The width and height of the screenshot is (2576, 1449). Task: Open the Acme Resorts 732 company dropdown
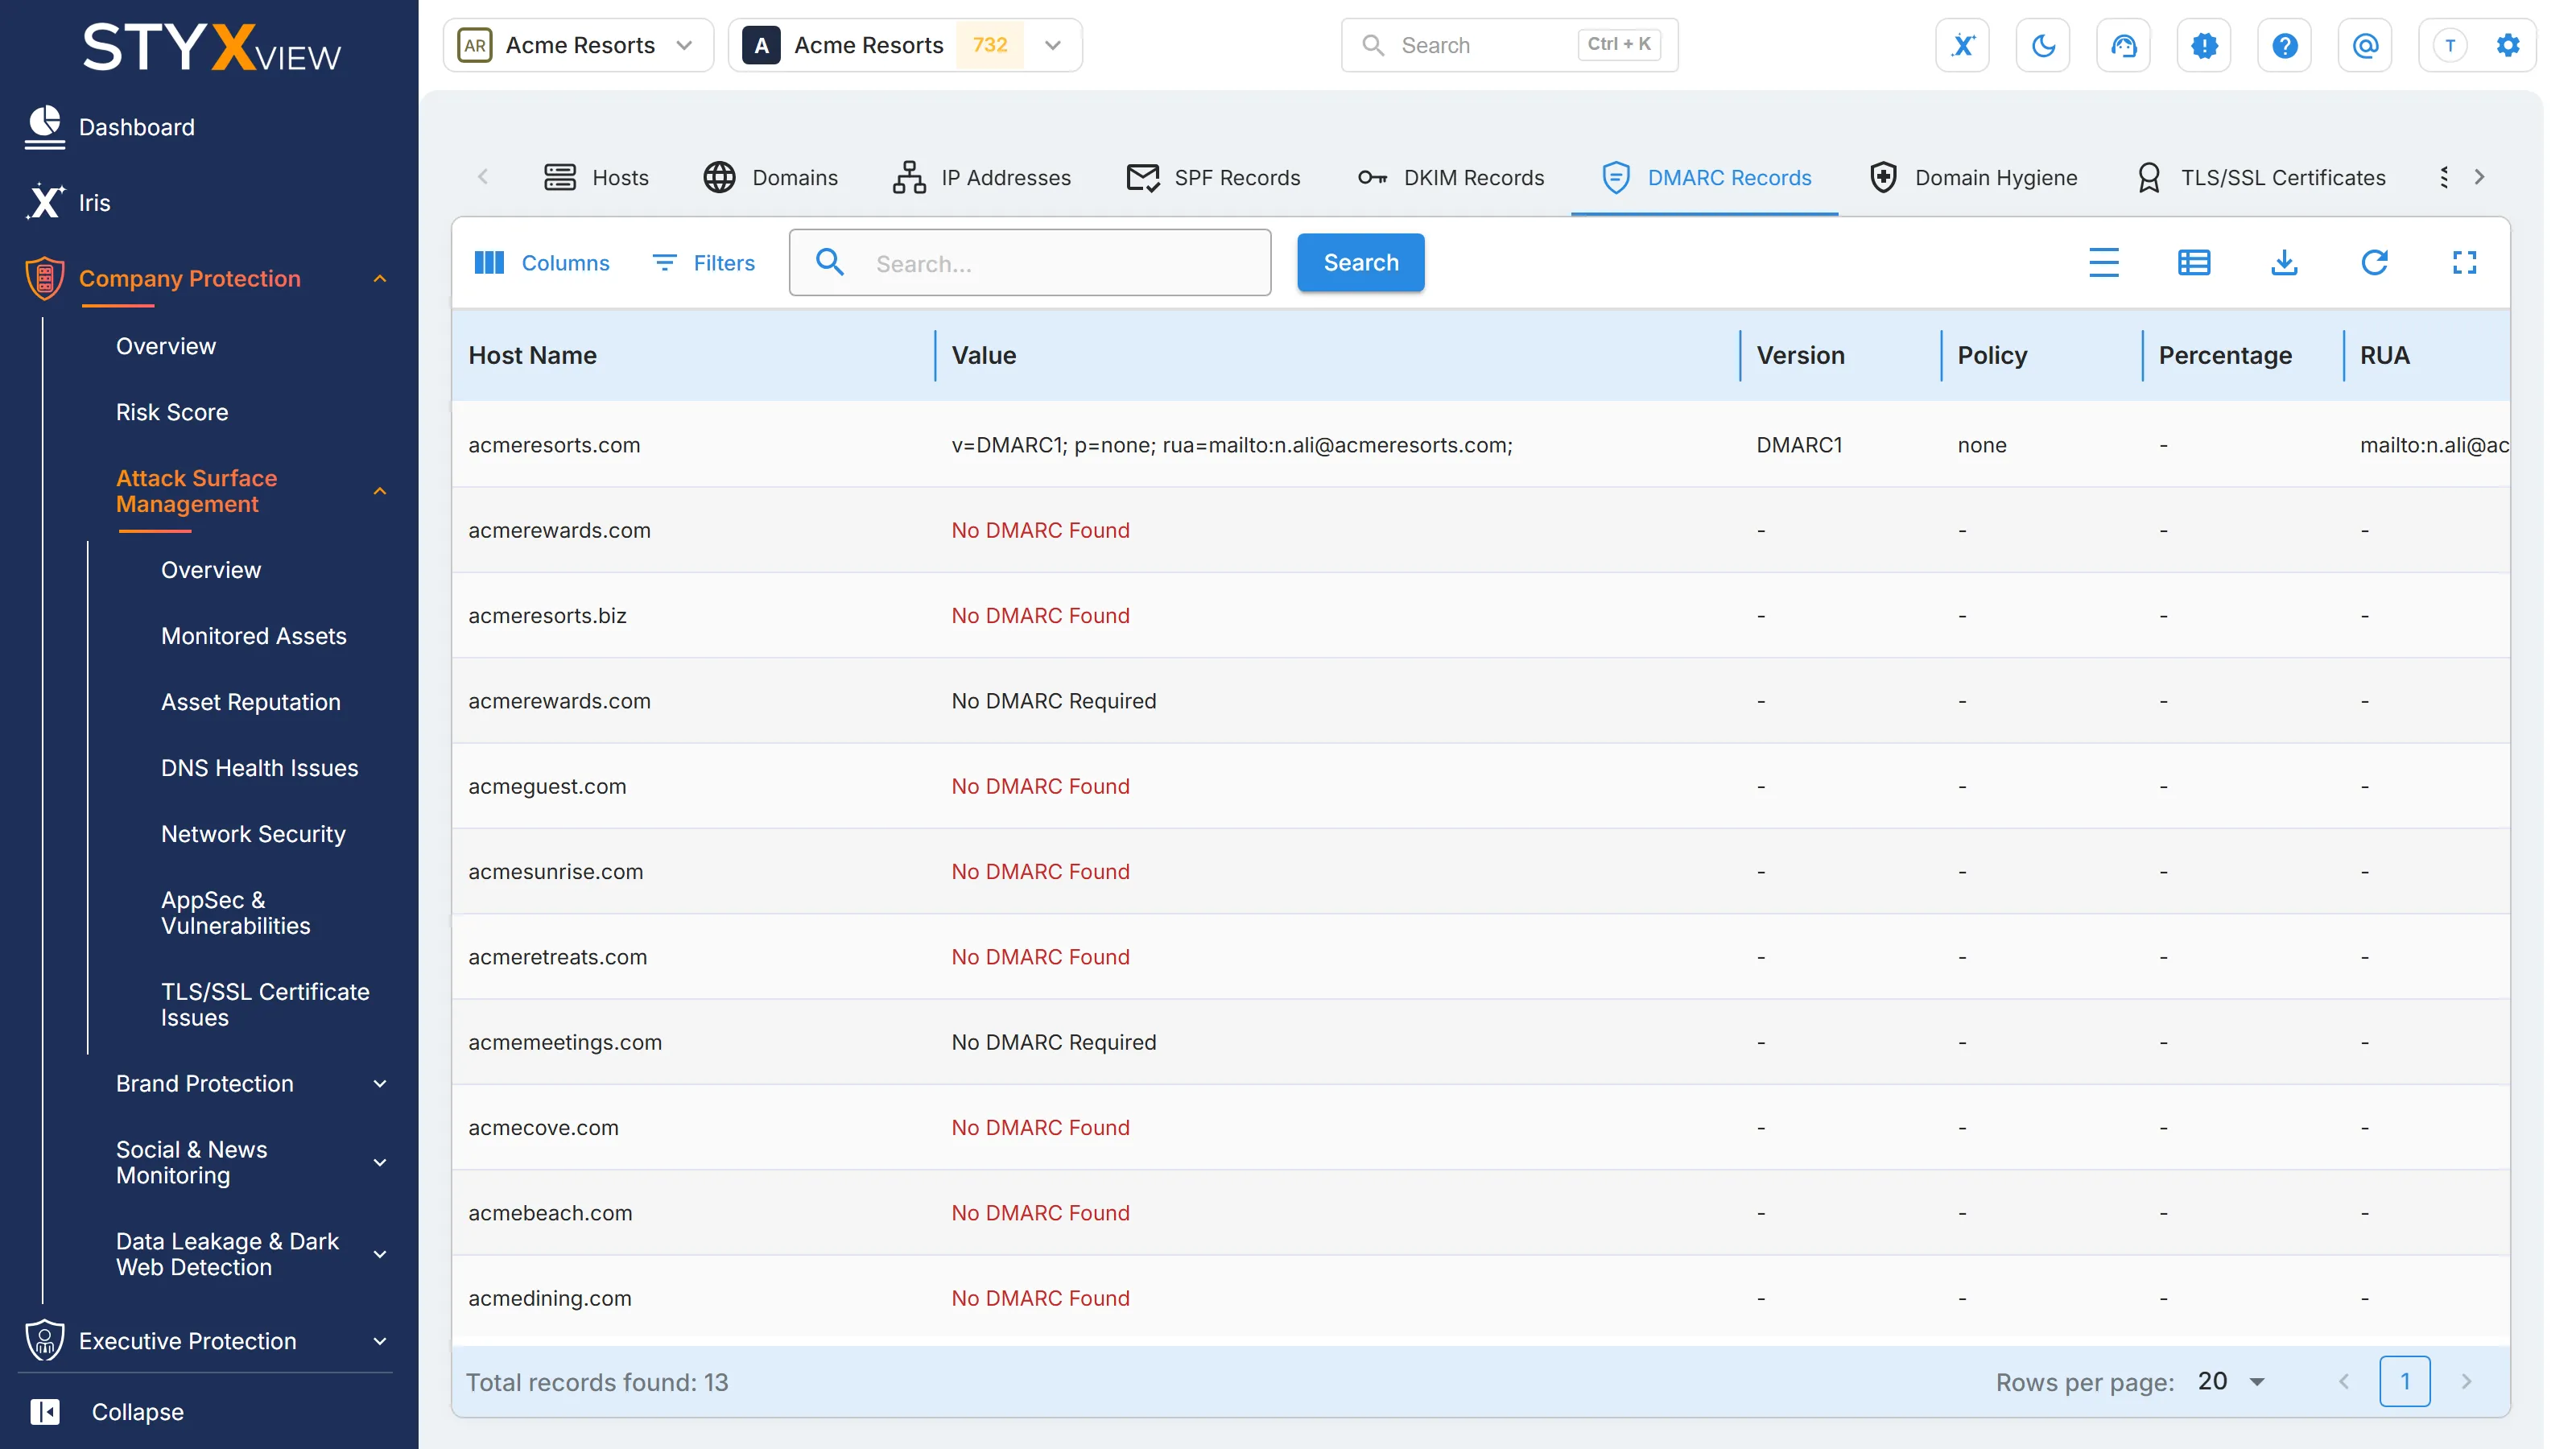click(x=904, y=45)
